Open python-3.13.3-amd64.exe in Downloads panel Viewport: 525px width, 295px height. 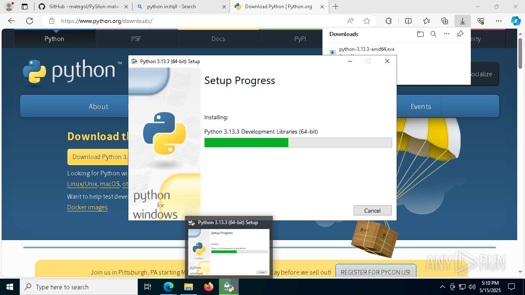click(367, 49)
